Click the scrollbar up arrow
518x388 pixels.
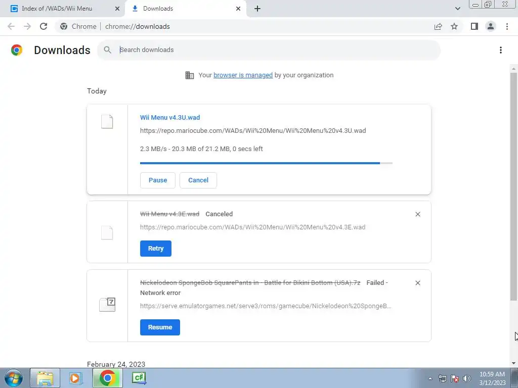pyautogui.click(x=513, y=69)
